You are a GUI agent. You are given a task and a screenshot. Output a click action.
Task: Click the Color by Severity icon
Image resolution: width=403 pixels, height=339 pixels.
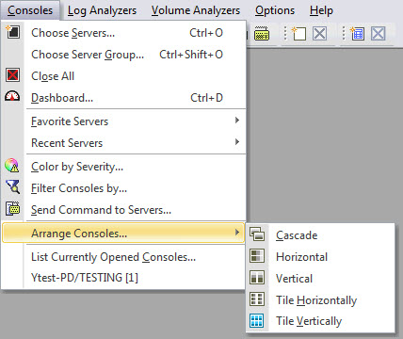click(12, 166)
